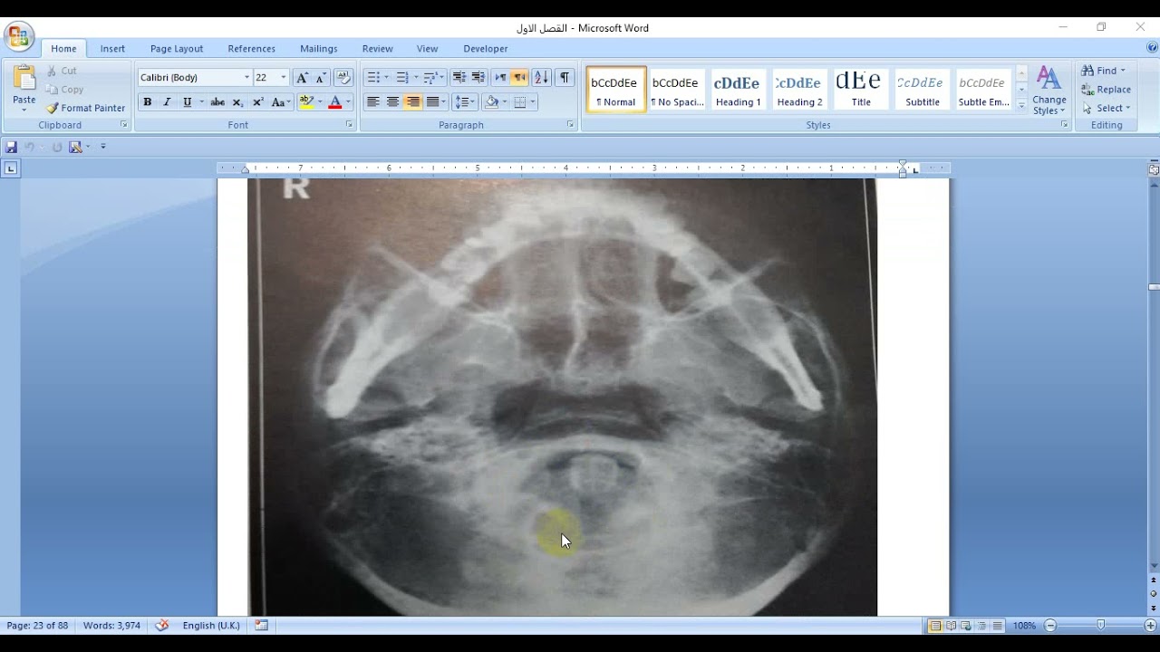
Task: Apply the Heading 1 style
Action: (739, 90)
